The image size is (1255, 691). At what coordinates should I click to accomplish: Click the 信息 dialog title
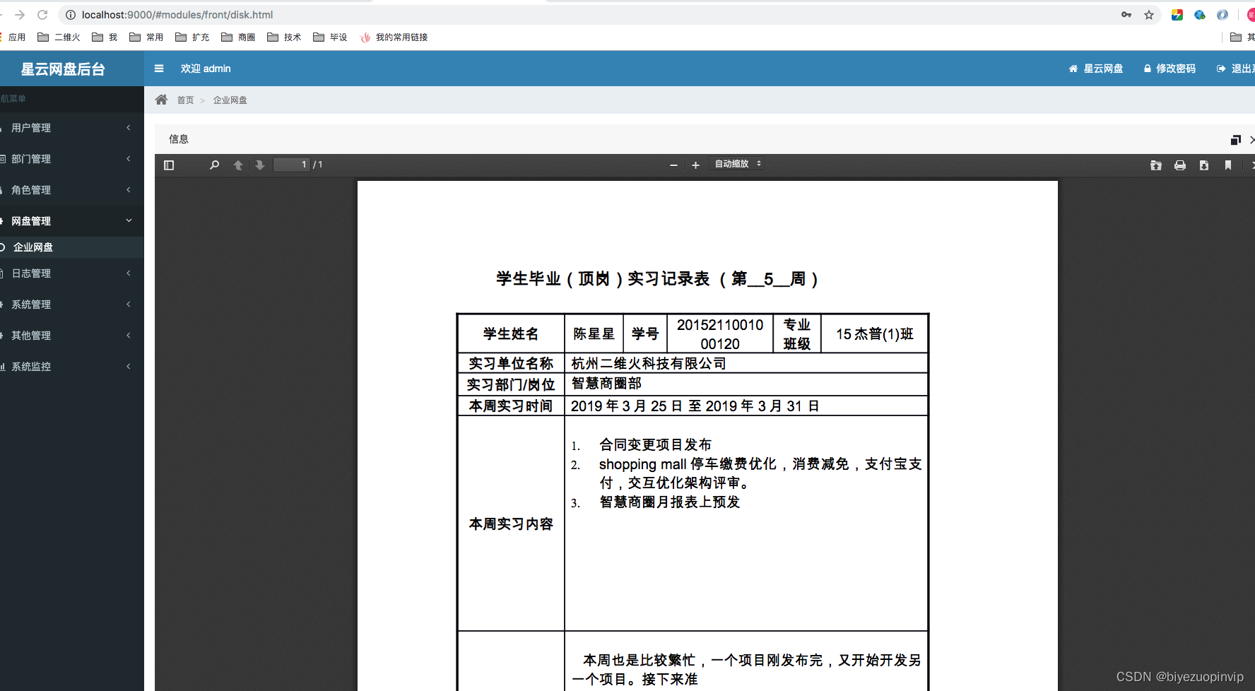click(x=179, y=139)
